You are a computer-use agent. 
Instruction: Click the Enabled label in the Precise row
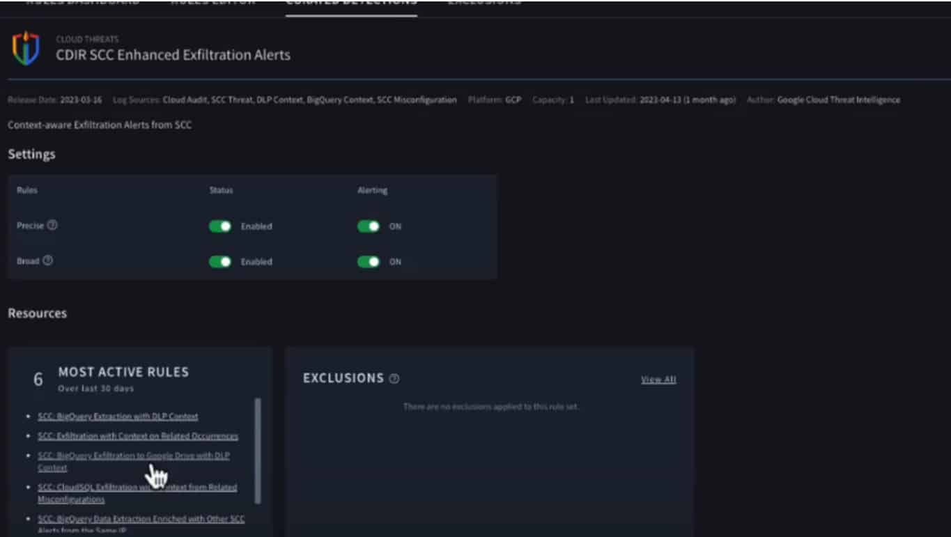[256, 226]
